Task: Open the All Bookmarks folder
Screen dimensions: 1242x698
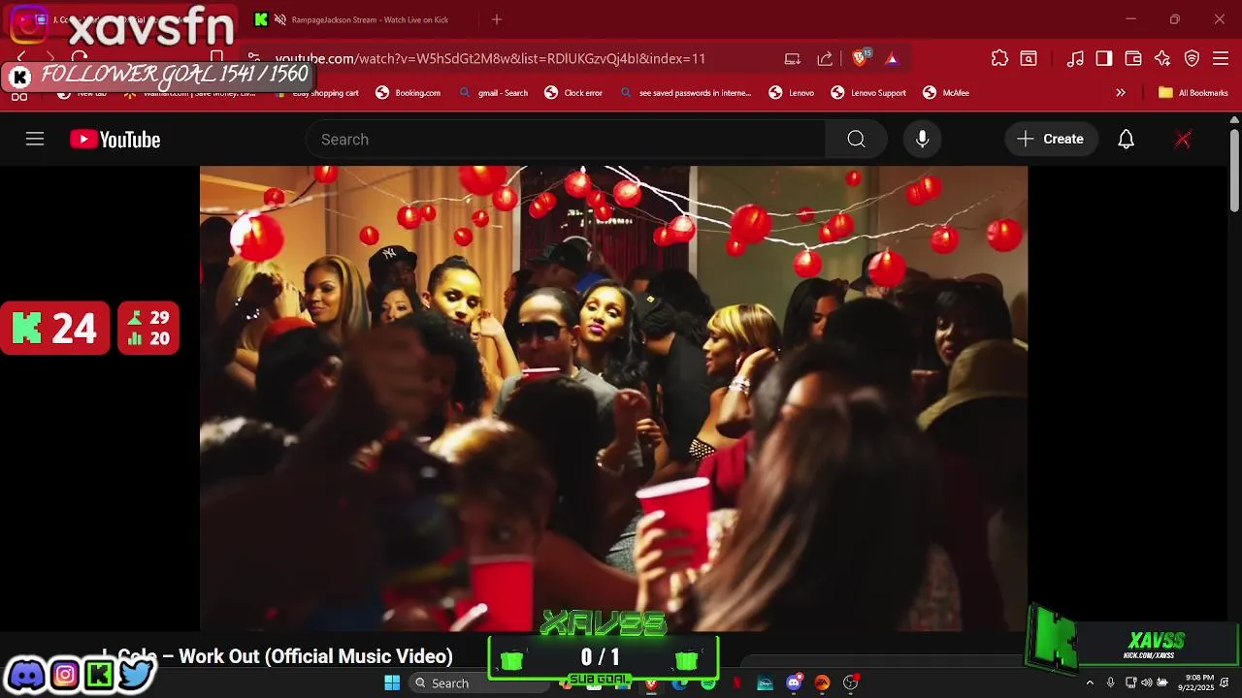Action: (x=1193, y=93)
